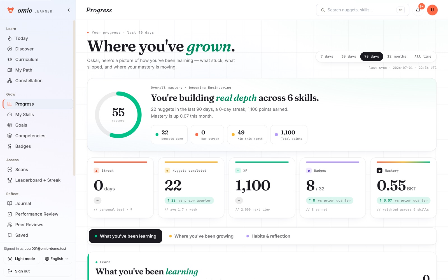
Task: Click the Curriculum graduation cap icon
Action: (10, 59)
